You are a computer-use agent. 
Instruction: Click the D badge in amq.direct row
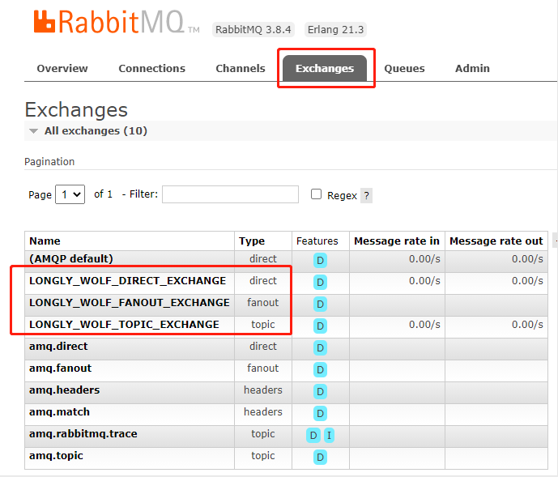320,347
